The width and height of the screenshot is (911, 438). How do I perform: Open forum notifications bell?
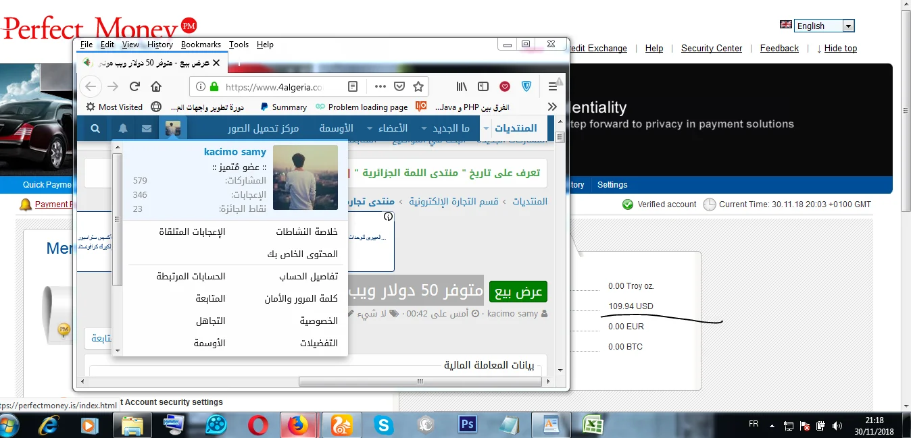pyautogui.click(x=123, y=128)
